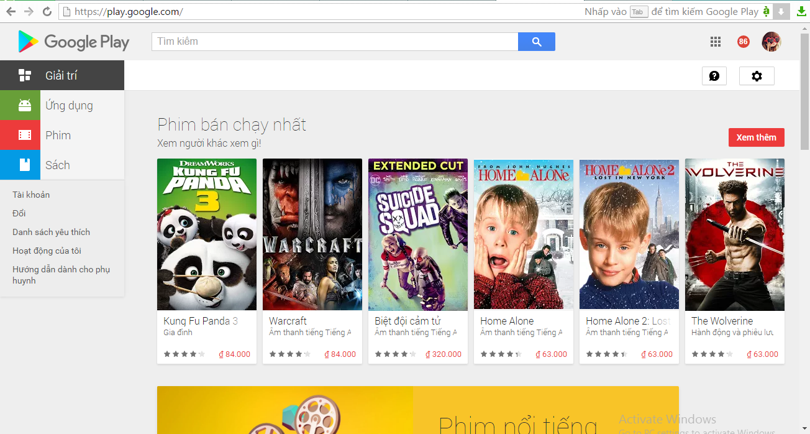Open the help question mark button
Image resolution: width=810 pixels, height=434 pixels.
[714, 76]
